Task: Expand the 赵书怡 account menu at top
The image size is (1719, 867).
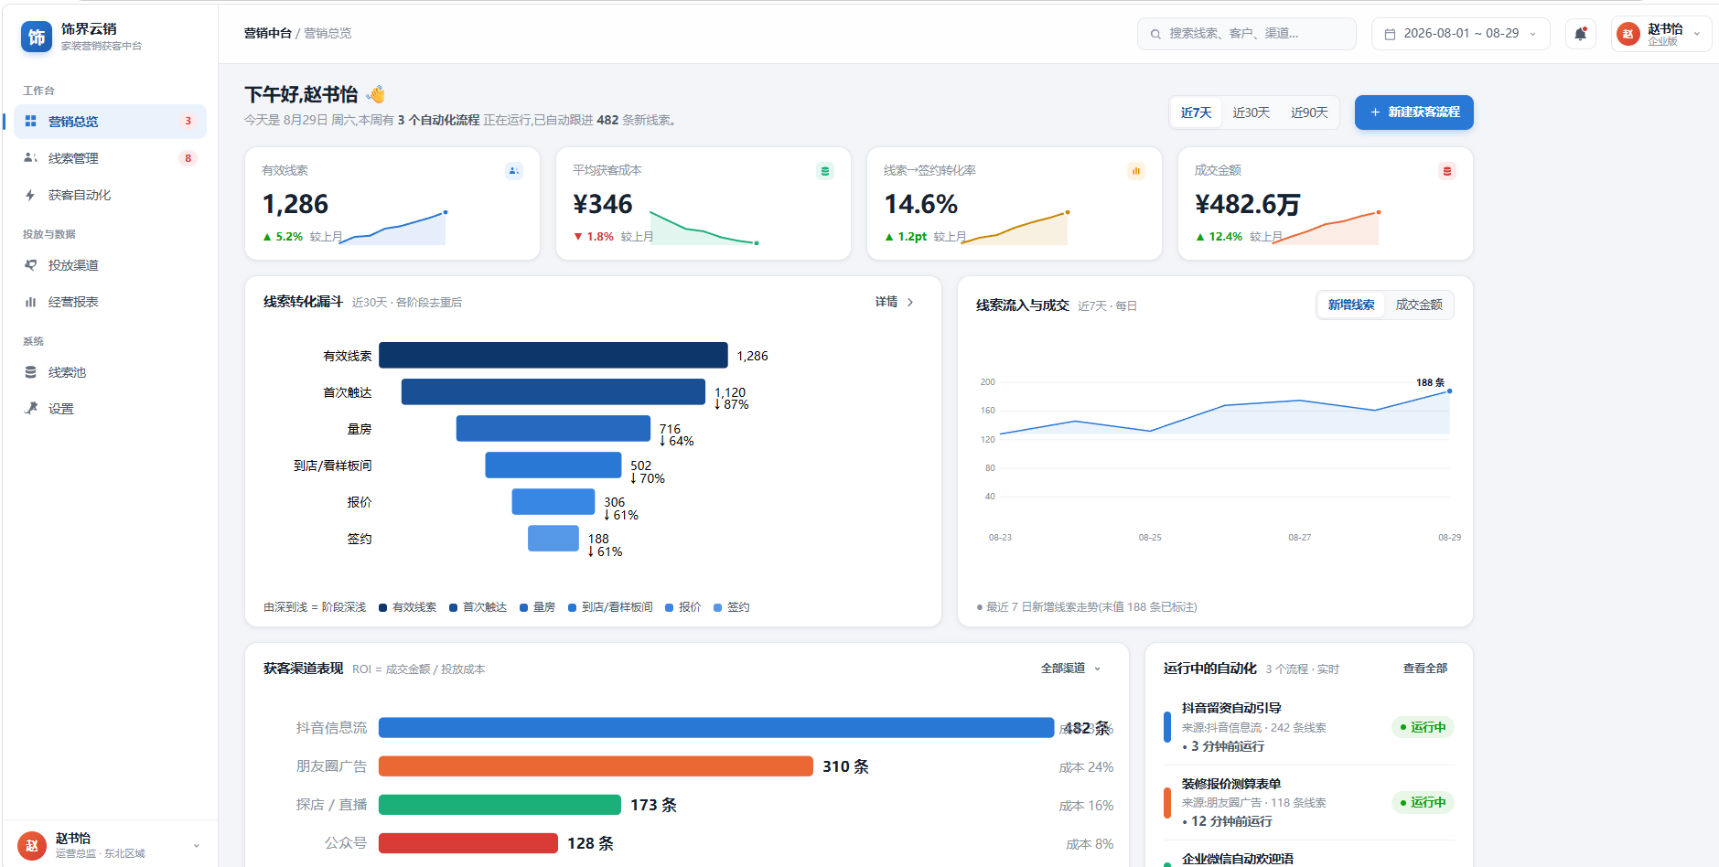Action: point(1660,34)
